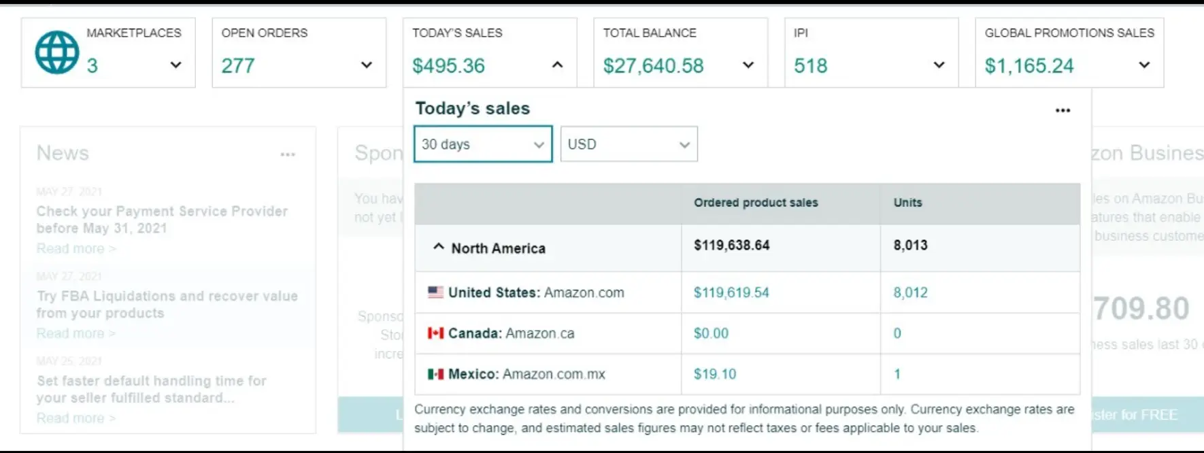
Task: Expand the Marketplaces card chevron
Action: coord(175,65)
